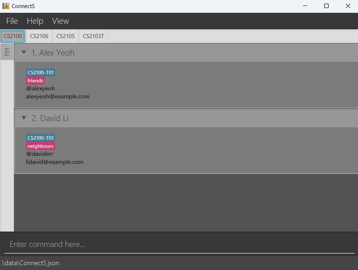Click the neighbours tag on David Li

(40, 146)
